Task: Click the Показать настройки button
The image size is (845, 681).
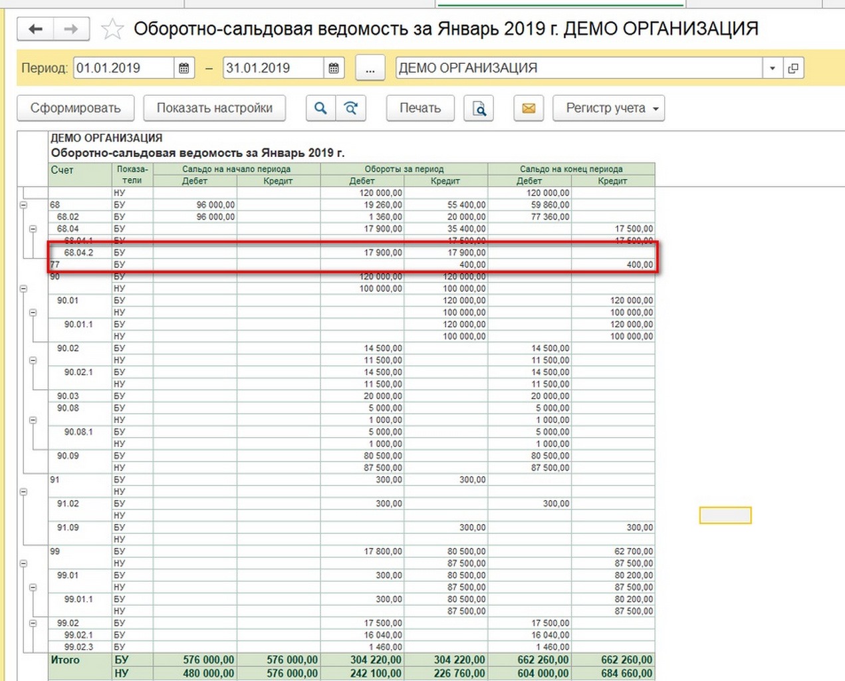Action: pos(214,108)
